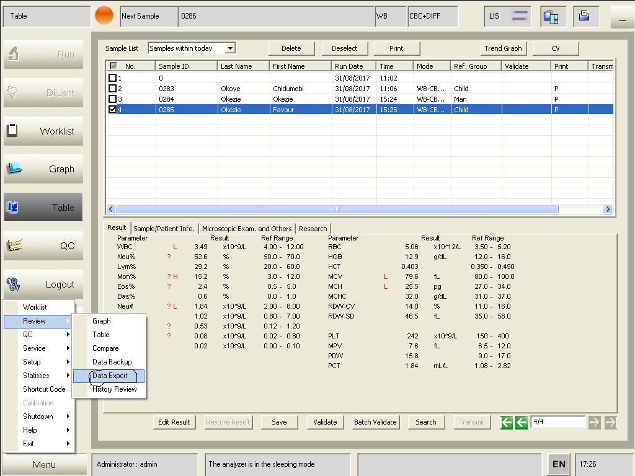Screen dimensions: 635x476
Task: Uncheck the box for sample 0285 row
Action: [113, 109]
